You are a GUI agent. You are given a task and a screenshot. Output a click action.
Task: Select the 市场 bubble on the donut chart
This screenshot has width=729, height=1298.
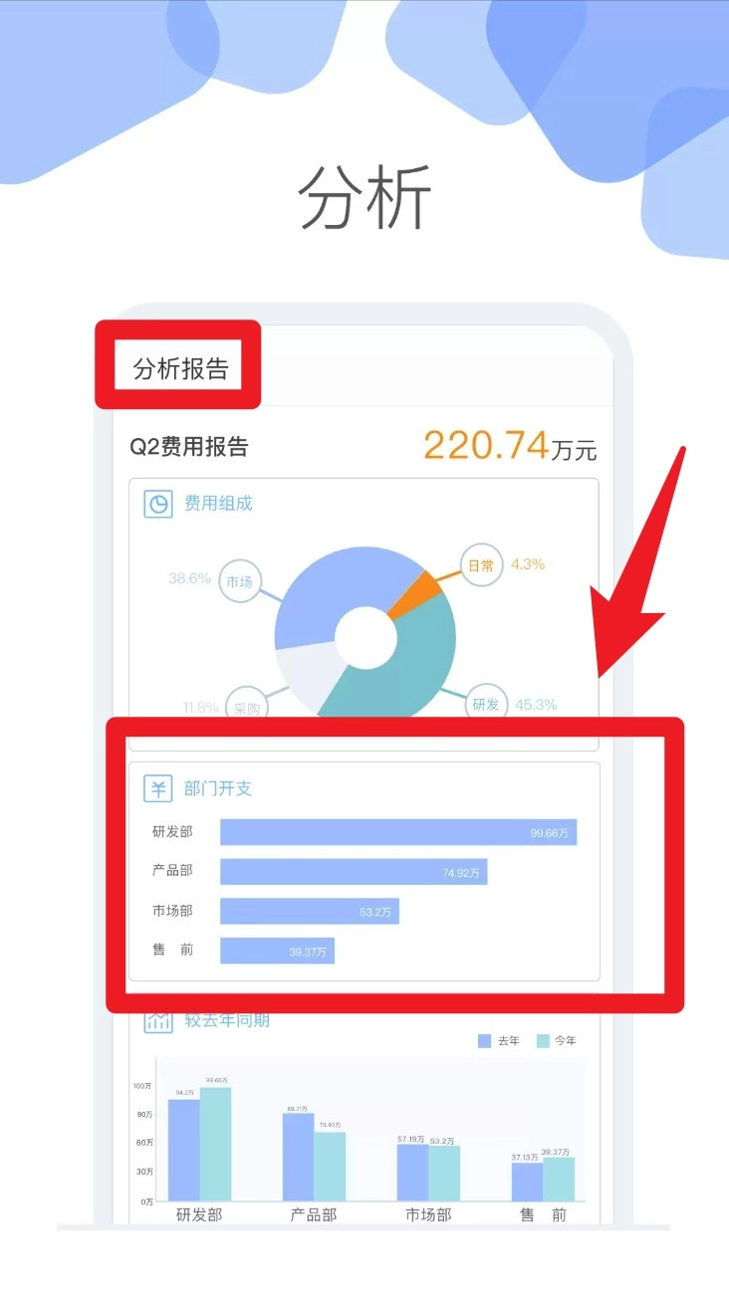[239, 582]
